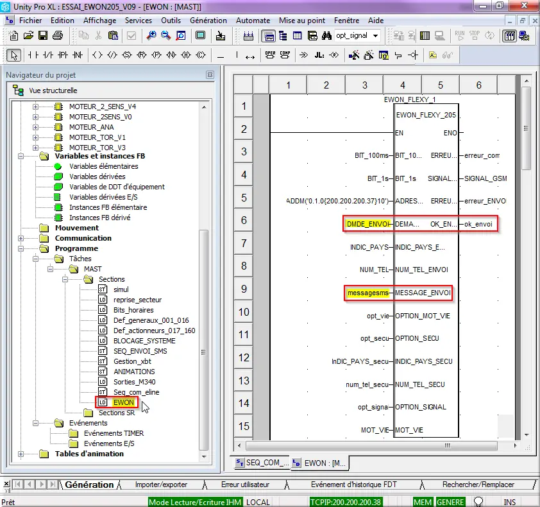Insert a call (C) coil

coord(201,55)
